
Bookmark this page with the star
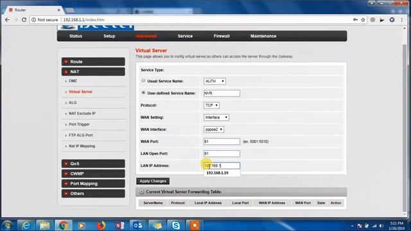pos(363,20)
